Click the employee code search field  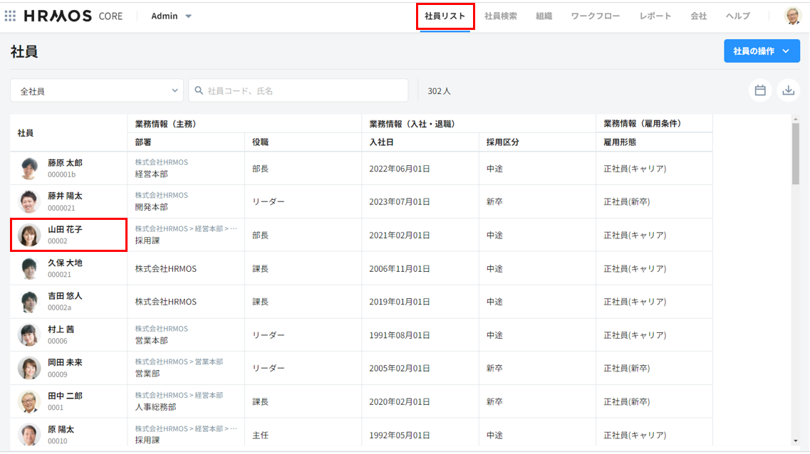(303, 91)
